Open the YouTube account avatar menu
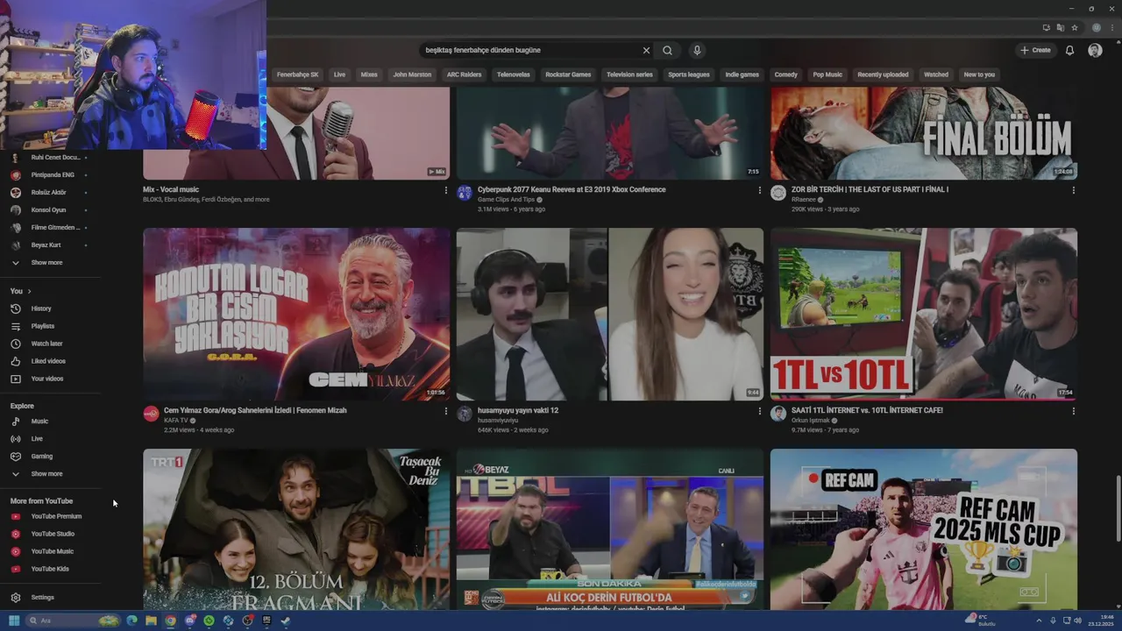This screenshot has width=1122, height=631. (x=1095, y=51)
